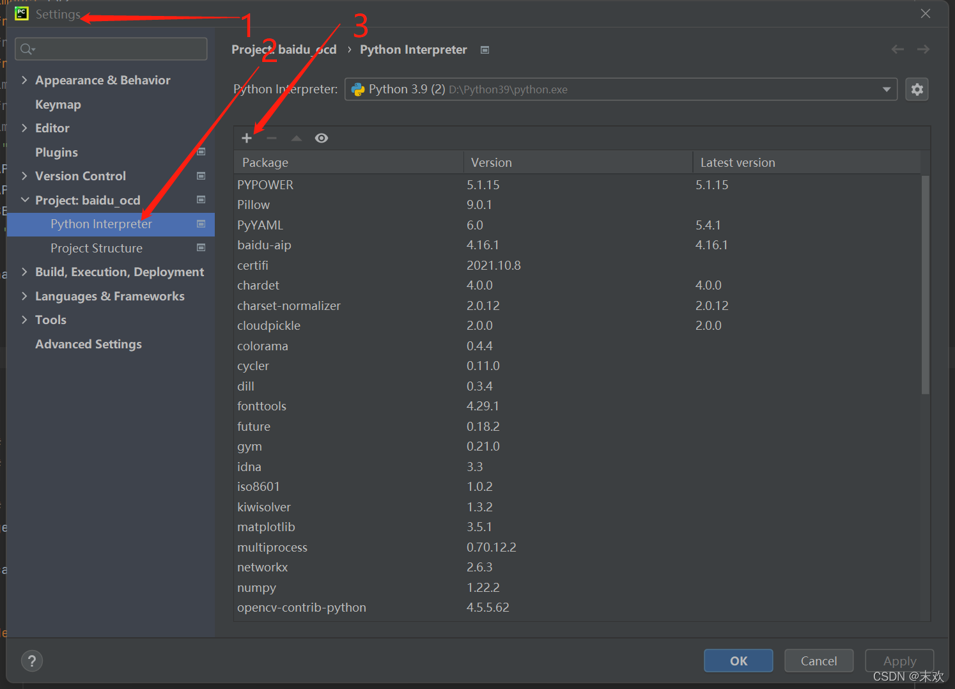Viewport: 955px width, 689px height.
Task: Click project-level icon on Python Interpreter row
Action: [x=201, y=224]
